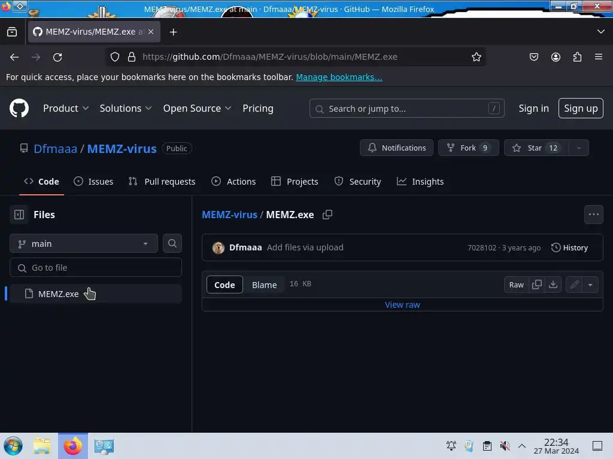Viewport: 613px width, 459px height.
Task: Go back with the browser back arrow
Action: (x=14, y=57)
